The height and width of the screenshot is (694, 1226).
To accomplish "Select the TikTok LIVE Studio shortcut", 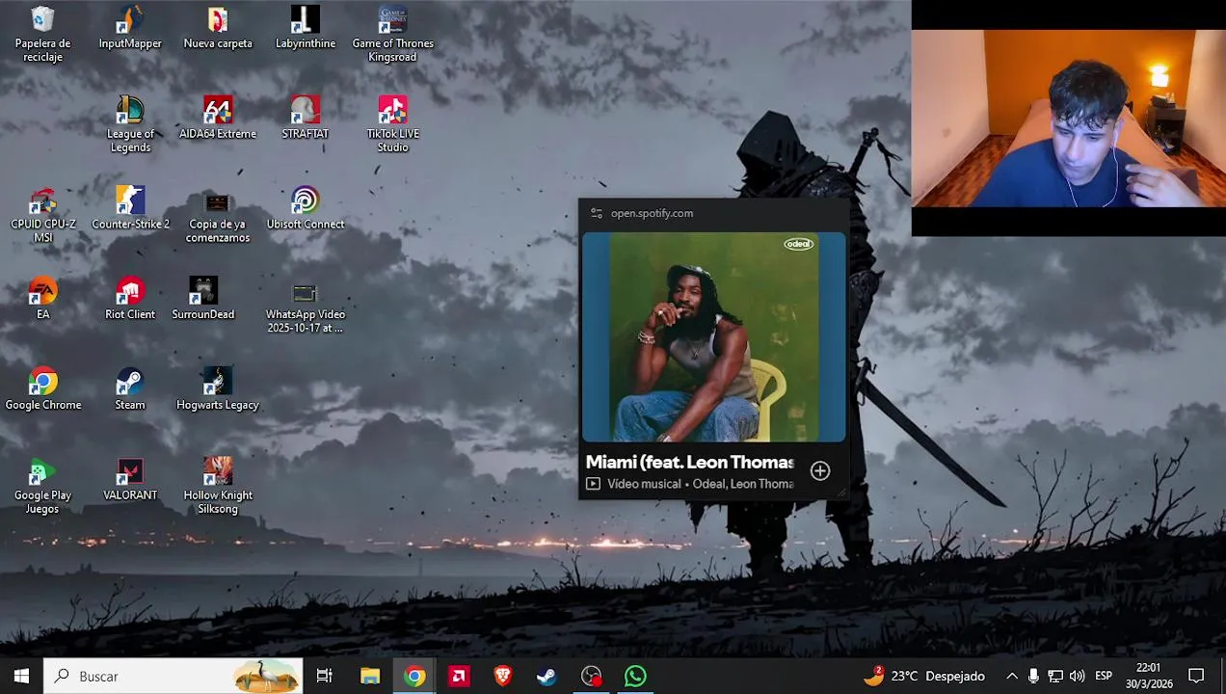I will (392, 124).
